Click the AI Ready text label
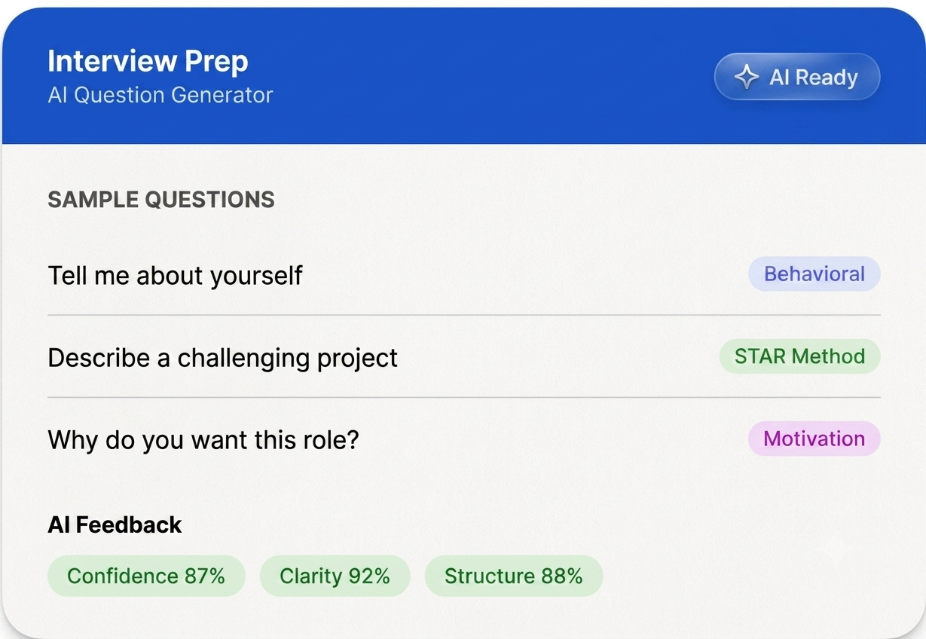926x639 pixels. click(x=814, y=78)
